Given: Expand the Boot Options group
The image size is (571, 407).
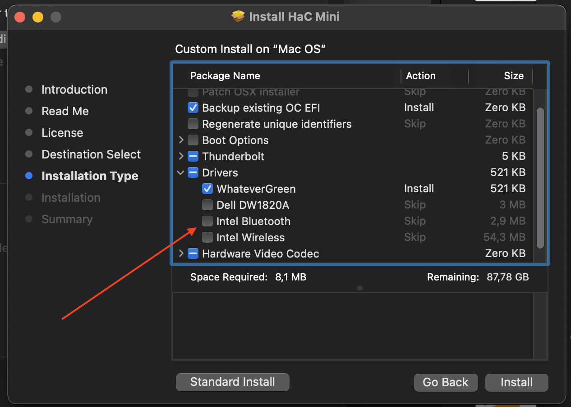Looking at the screenshot, I should tap(181, 140).
